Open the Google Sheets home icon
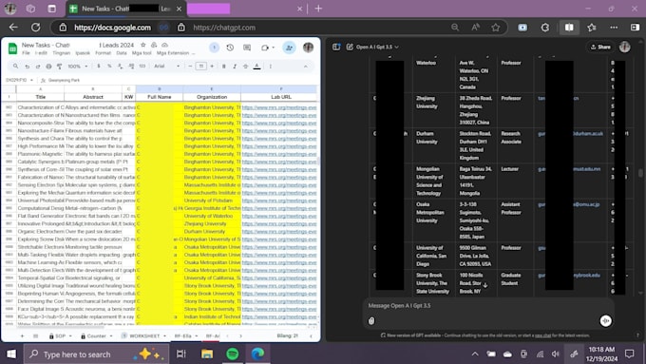Image resolution: width=646 pixels, height=364 pixels. point(12,48)
